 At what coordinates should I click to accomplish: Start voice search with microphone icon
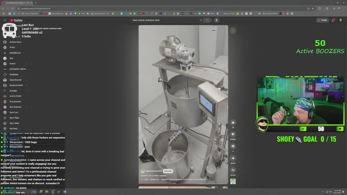(216, 20)
